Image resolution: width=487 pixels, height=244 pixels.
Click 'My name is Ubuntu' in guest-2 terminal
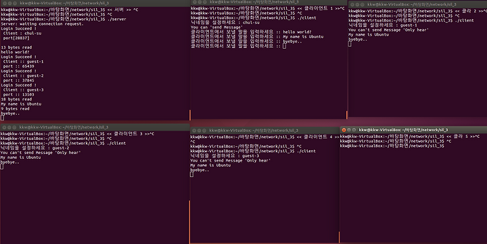click(20, 157)
